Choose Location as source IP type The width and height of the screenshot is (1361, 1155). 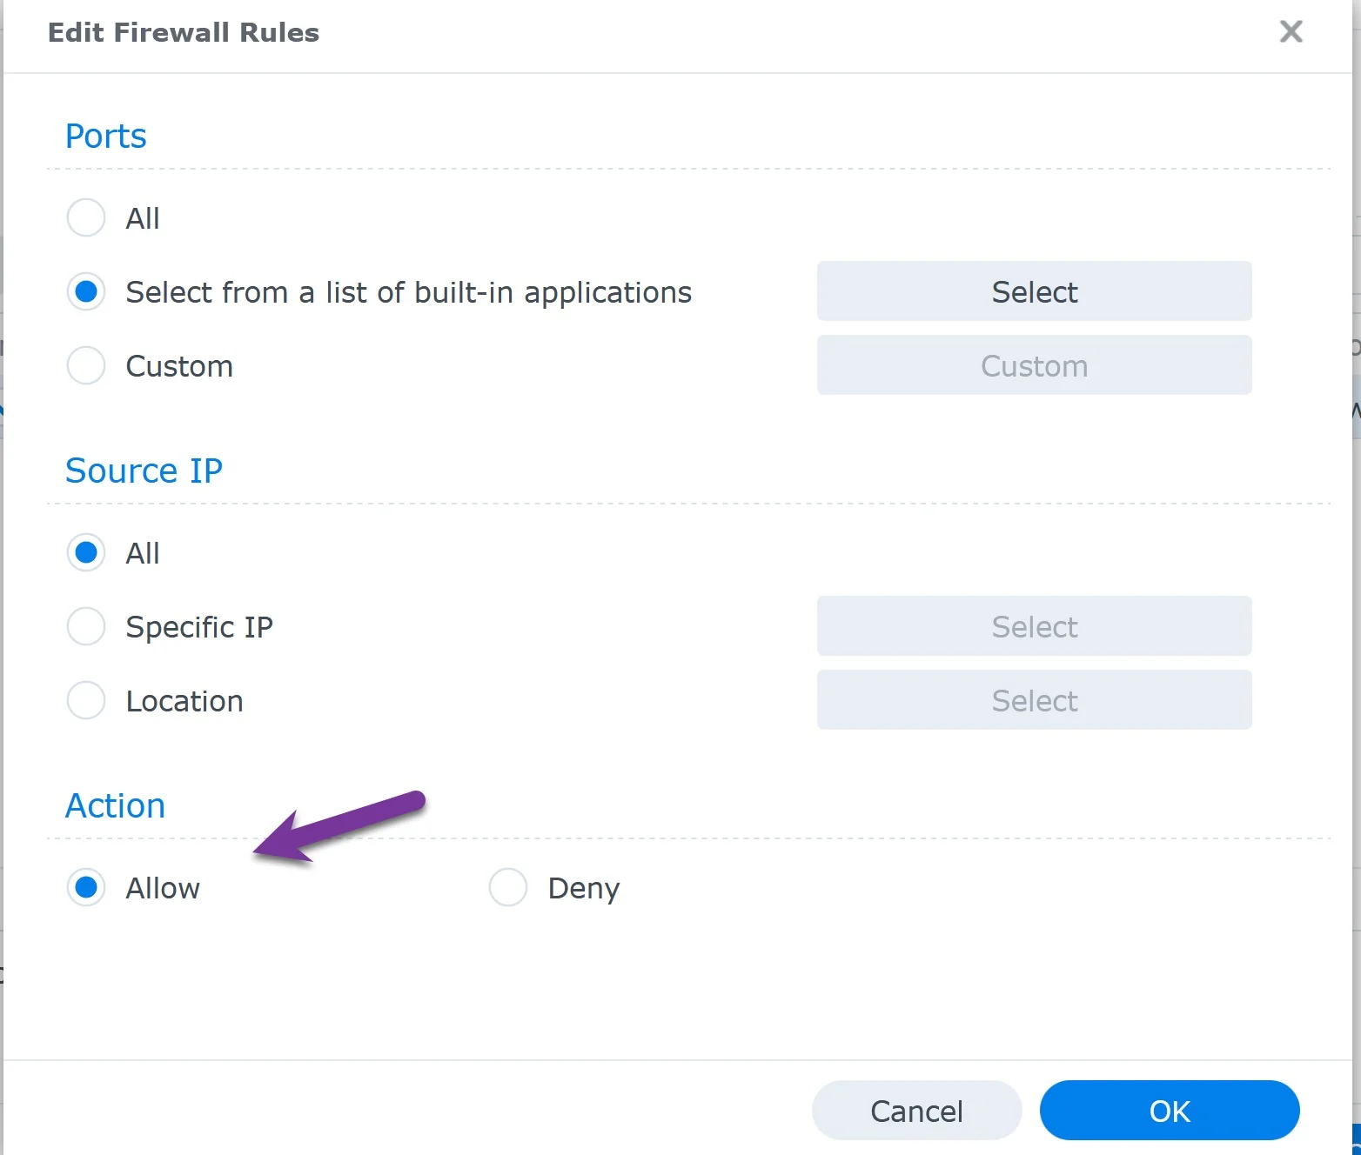pyautogui.click(x=85, y=700)
